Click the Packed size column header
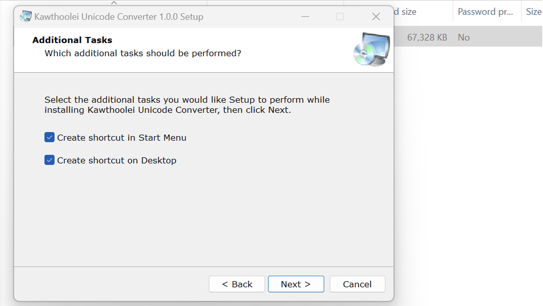Screen dimensions: 543x306 405,12
